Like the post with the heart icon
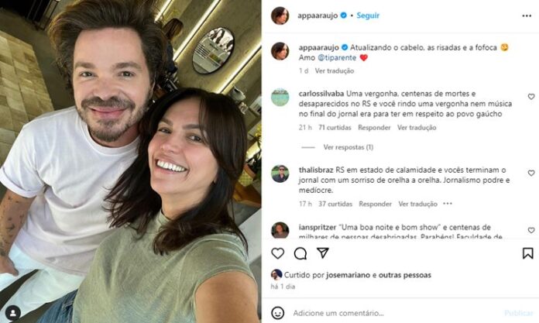Screen dimensions: 539x323 click(x=278, y=253)
